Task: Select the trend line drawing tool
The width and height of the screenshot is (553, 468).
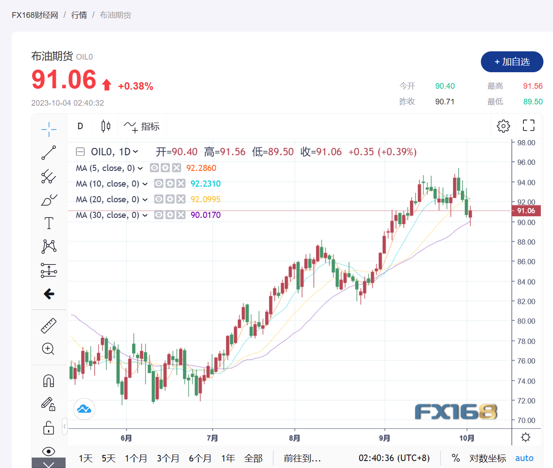Action: pyautogui.click(x=49, y=153)
